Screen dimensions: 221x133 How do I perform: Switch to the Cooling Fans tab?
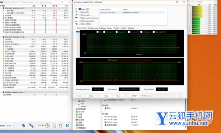pyautogui.click(x=93, y=28)
